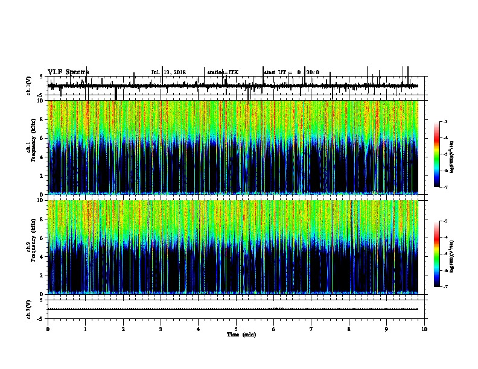The height and width of the screenshot is (369, 478).
Task: Click the ch.3 flat voltage waveform trace
Action: [x=233, y=309]
